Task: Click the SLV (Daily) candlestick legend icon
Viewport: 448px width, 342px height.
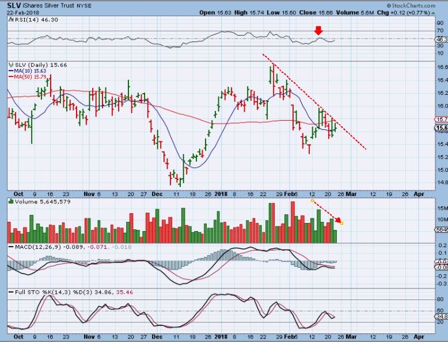Action: pyautogui.click(x=11, y=65)
